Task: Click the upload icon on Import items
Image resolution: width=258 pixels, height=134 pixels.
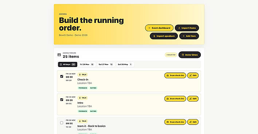Action: (179, 28)
